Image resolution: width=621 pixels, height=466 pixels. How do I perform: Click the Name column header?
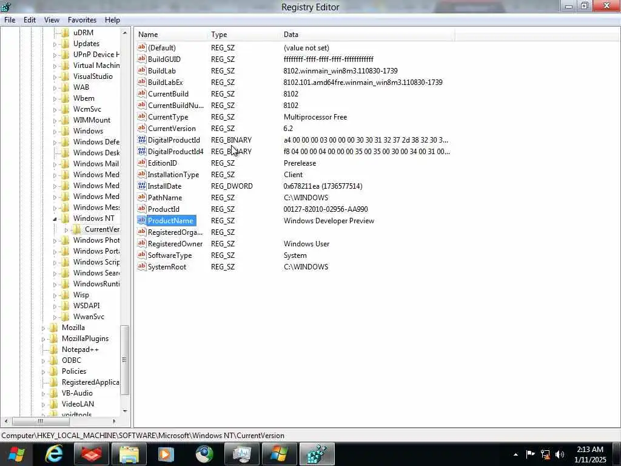[x=172, y=35]
